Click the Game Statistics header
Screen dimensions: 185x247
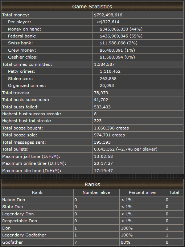pyautogui.click(x=92, y=7)
